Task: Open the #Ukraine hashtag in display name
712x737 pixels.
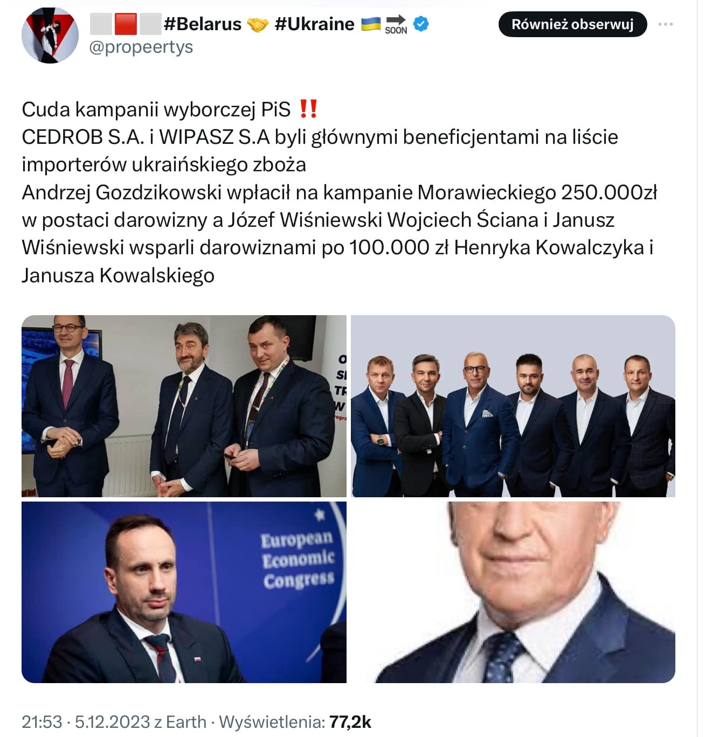Action: point(314,24)
